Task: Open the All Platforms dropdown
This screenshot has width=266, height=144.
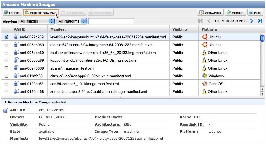Action: (72, 21)
